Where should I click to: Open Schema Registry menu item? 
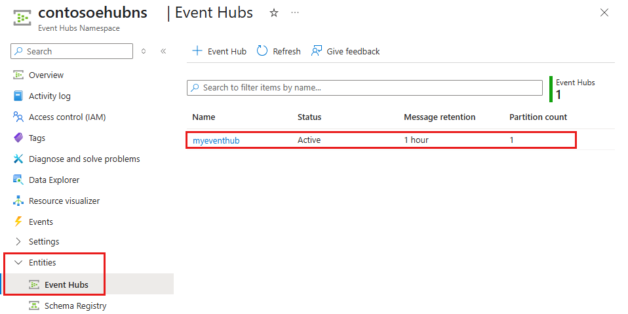pyautogui.click(x=75, y=305)
